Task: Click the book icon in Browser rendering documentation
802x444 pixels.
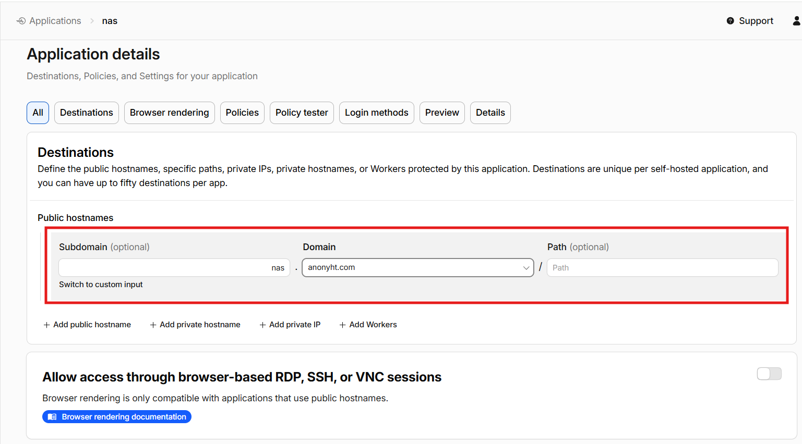Action: [52, 417]
